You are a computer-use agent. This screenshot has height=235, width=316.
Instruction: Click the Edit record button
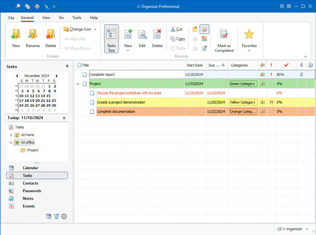[x=142, y=38]
